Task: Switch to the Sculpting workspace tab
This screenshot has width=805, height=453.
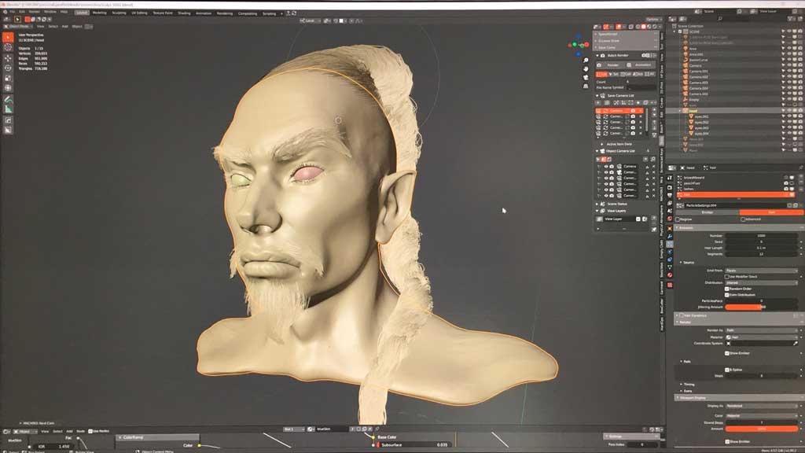Action: pos(119,13)
